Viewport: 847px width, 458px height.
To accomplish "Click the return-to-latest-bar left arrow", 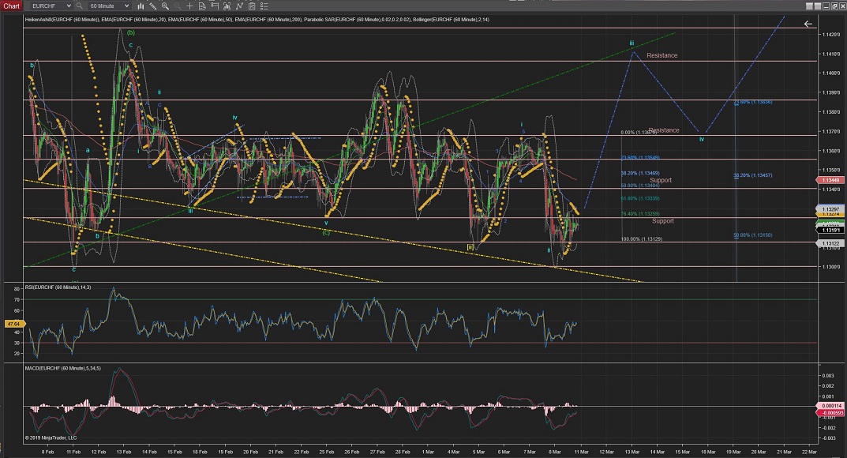I will 808,24.
